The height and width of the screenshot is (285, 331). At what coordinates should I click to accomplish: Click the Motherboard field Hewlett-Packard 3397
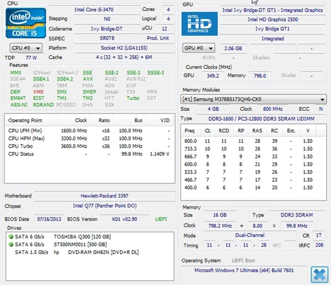click(105, 196)
